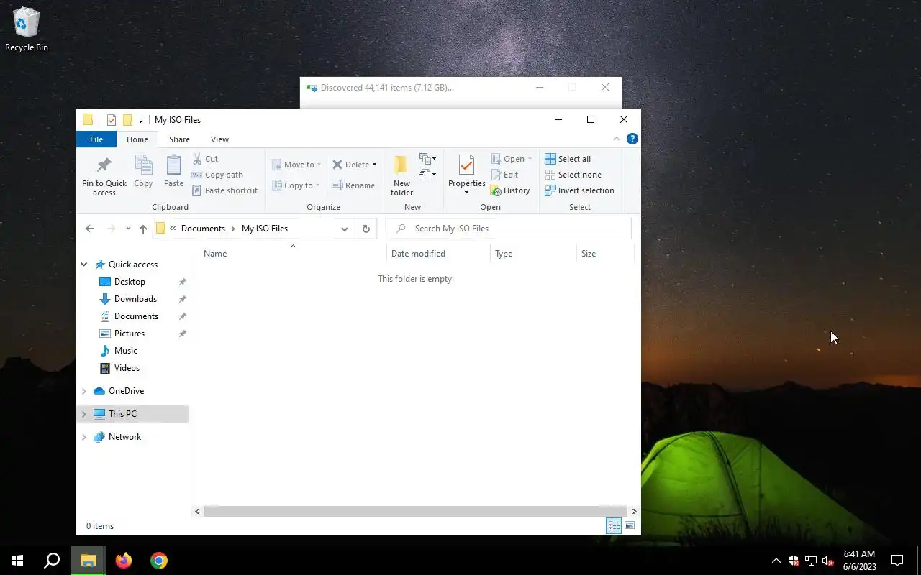Switch to Details view icon in status bar

[x=614, y=526]
